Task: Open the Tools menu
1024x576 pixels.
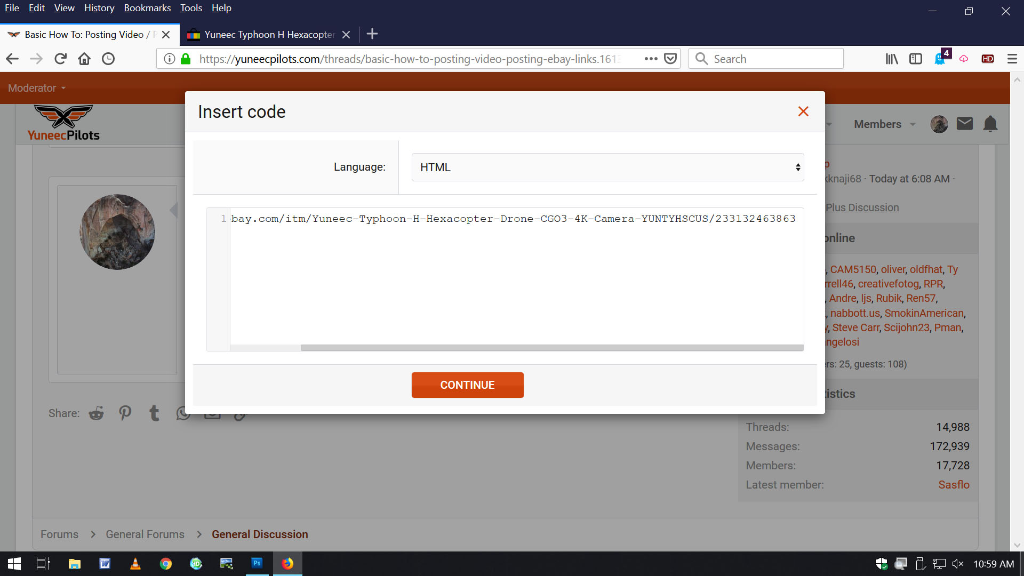Action: [x=191, y=8]
